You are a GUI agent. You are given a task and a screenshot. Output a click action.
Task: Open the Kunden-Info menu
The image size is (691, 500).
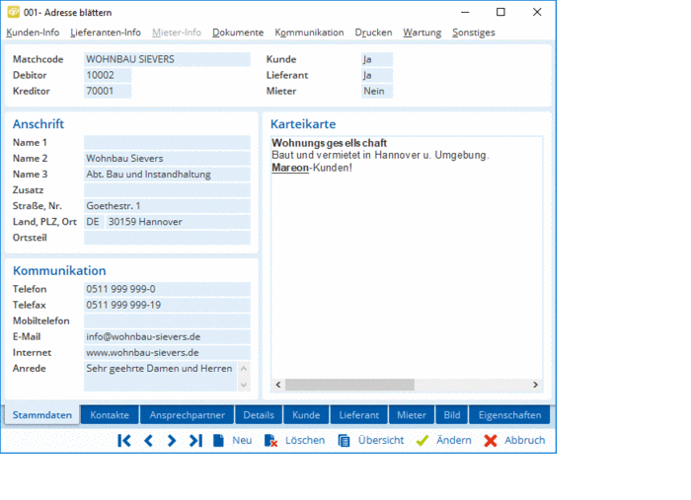tap(33, 33)
